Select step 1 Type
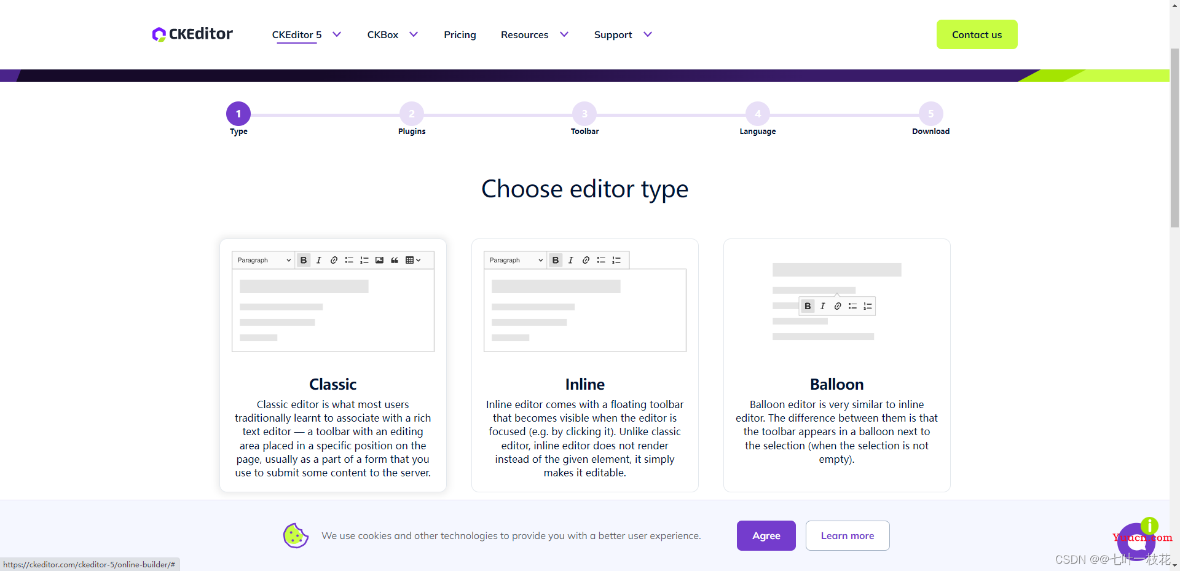Image resolution: width=1180 pixels, height=571 pixels. pyautogui.click(x=238, y=114)
